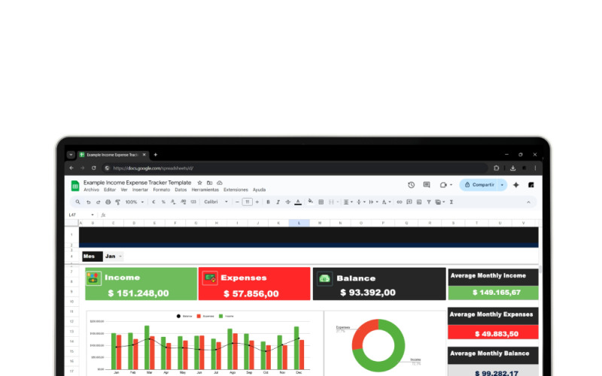This screenshot has height=376, width=602.
Task: Toggle strikethrough formatting
Action: [x=287, y=202]
